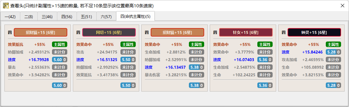This screenshot has width=349, height=107.
Task: Click total score 5.36 at 针女 card bottom
Action: 265,85
